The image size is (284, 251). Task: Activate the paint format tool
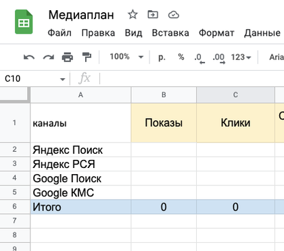[x=87, y=57]
